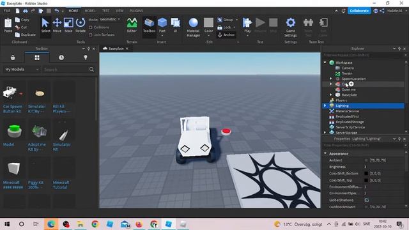Switch to the MODEL ribbon tab
409x230 pixels.
click(x=90, y=11)
